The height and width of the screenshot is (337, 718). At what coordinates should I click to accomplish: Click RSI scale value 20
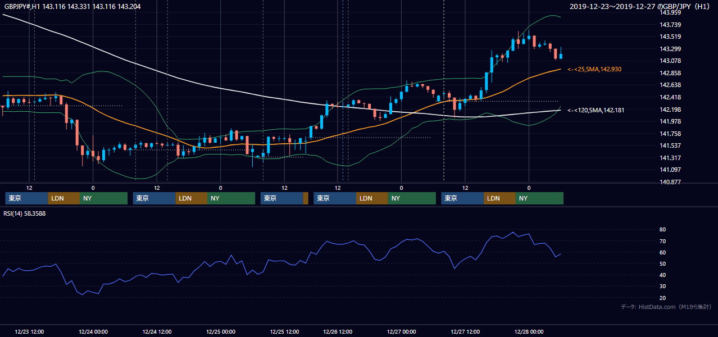pos(663,298)
